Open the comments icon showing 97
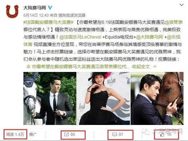Viewport: 188px width, 141px height. 115,134
